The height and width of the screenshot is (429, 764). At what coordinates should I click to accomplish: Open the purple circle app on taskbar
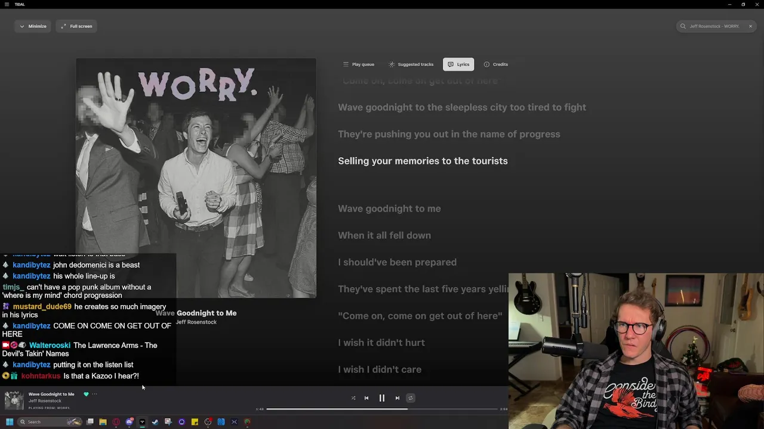click(181, 422)
